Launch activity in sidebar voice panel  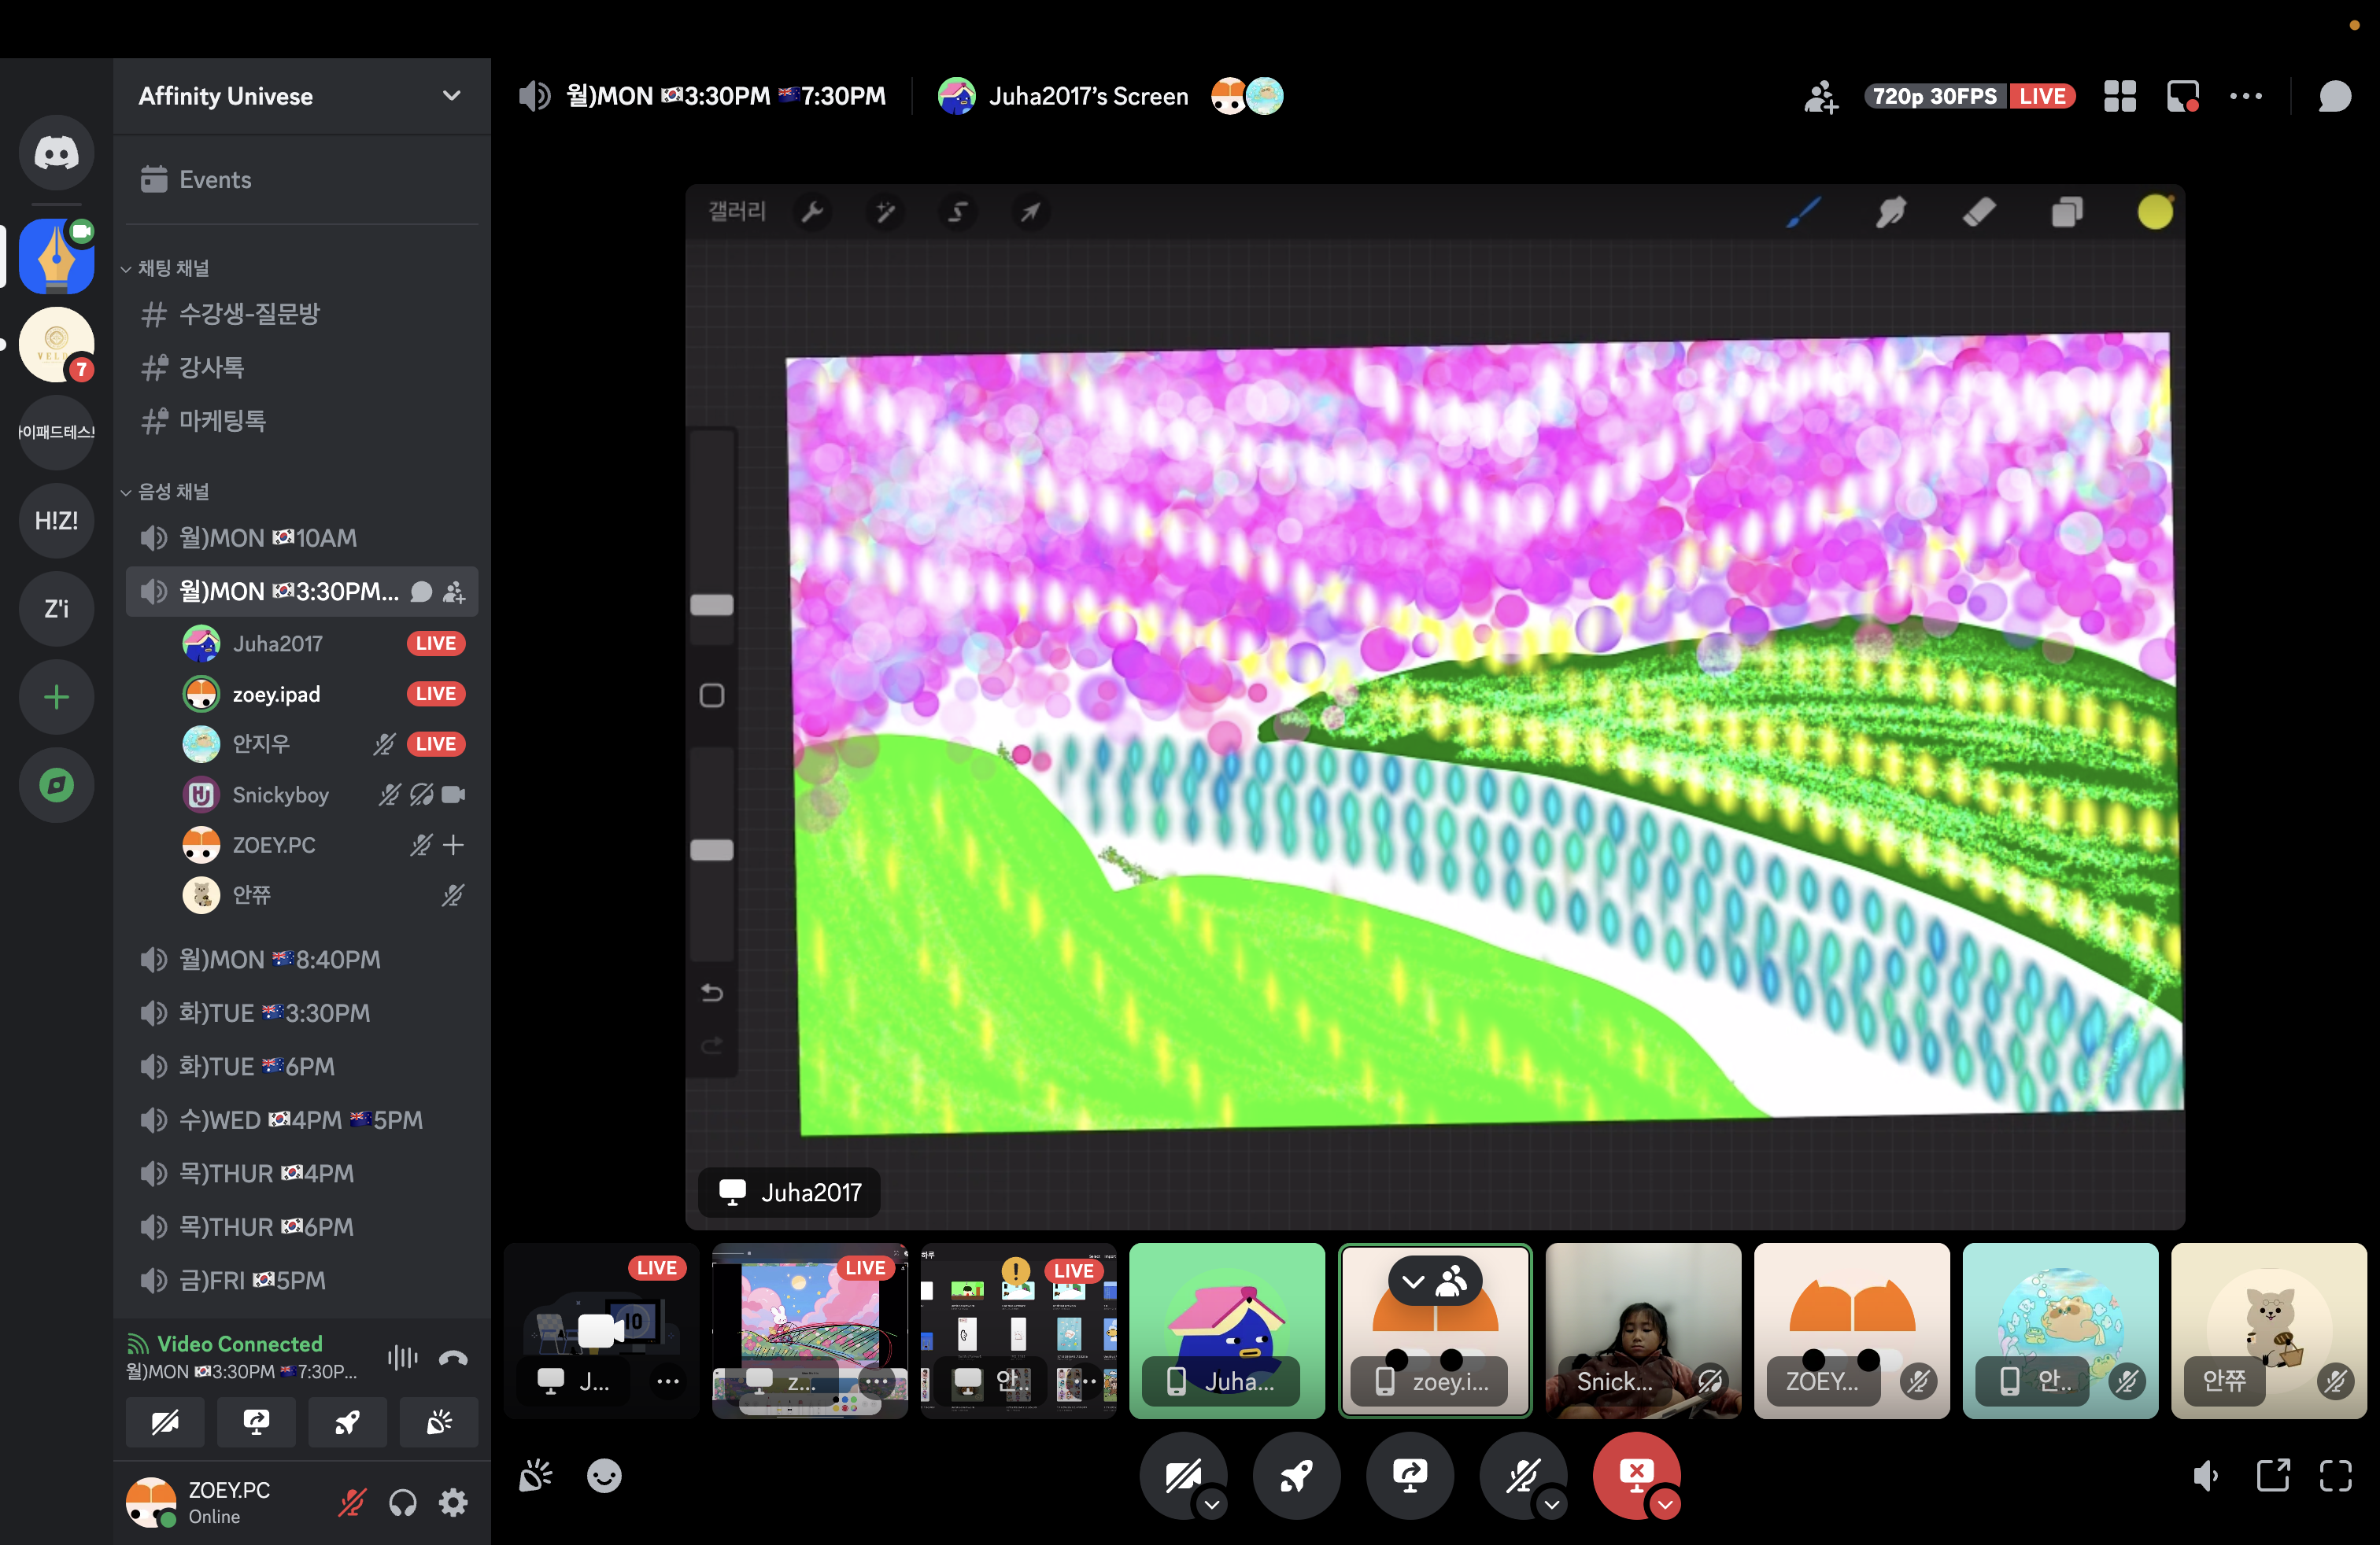(347, 1422)
